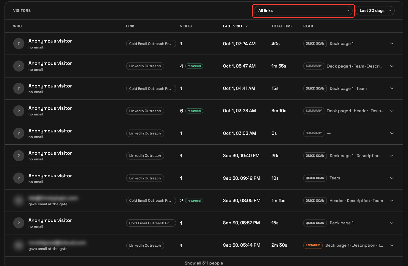Image resolution: width=408 pixels, height=266 pixels.
Task: Click the anonymous avatar icon for the 07:24 AM visit
Action: pos(19,43)
